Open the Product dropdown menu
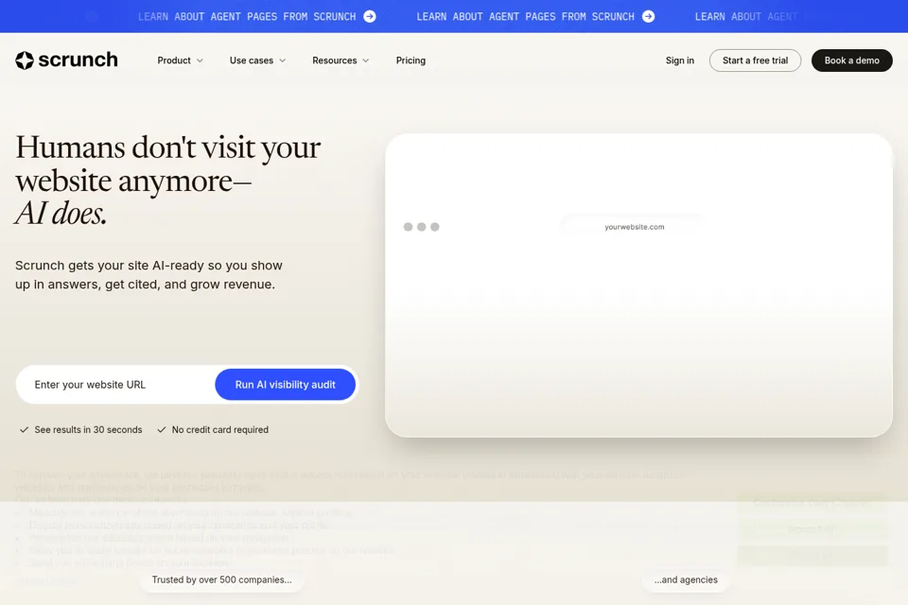The width and height of the screenshot is (908, 605). click(180, 60)
